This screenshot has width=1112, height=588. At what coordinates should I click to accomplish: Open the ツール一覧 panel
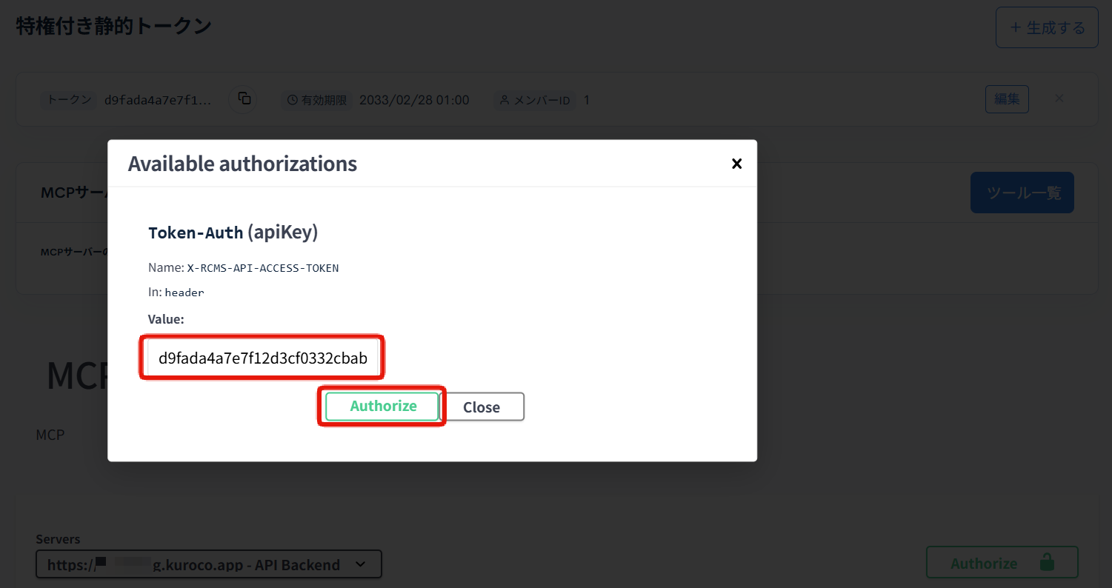coord(1022,192)
